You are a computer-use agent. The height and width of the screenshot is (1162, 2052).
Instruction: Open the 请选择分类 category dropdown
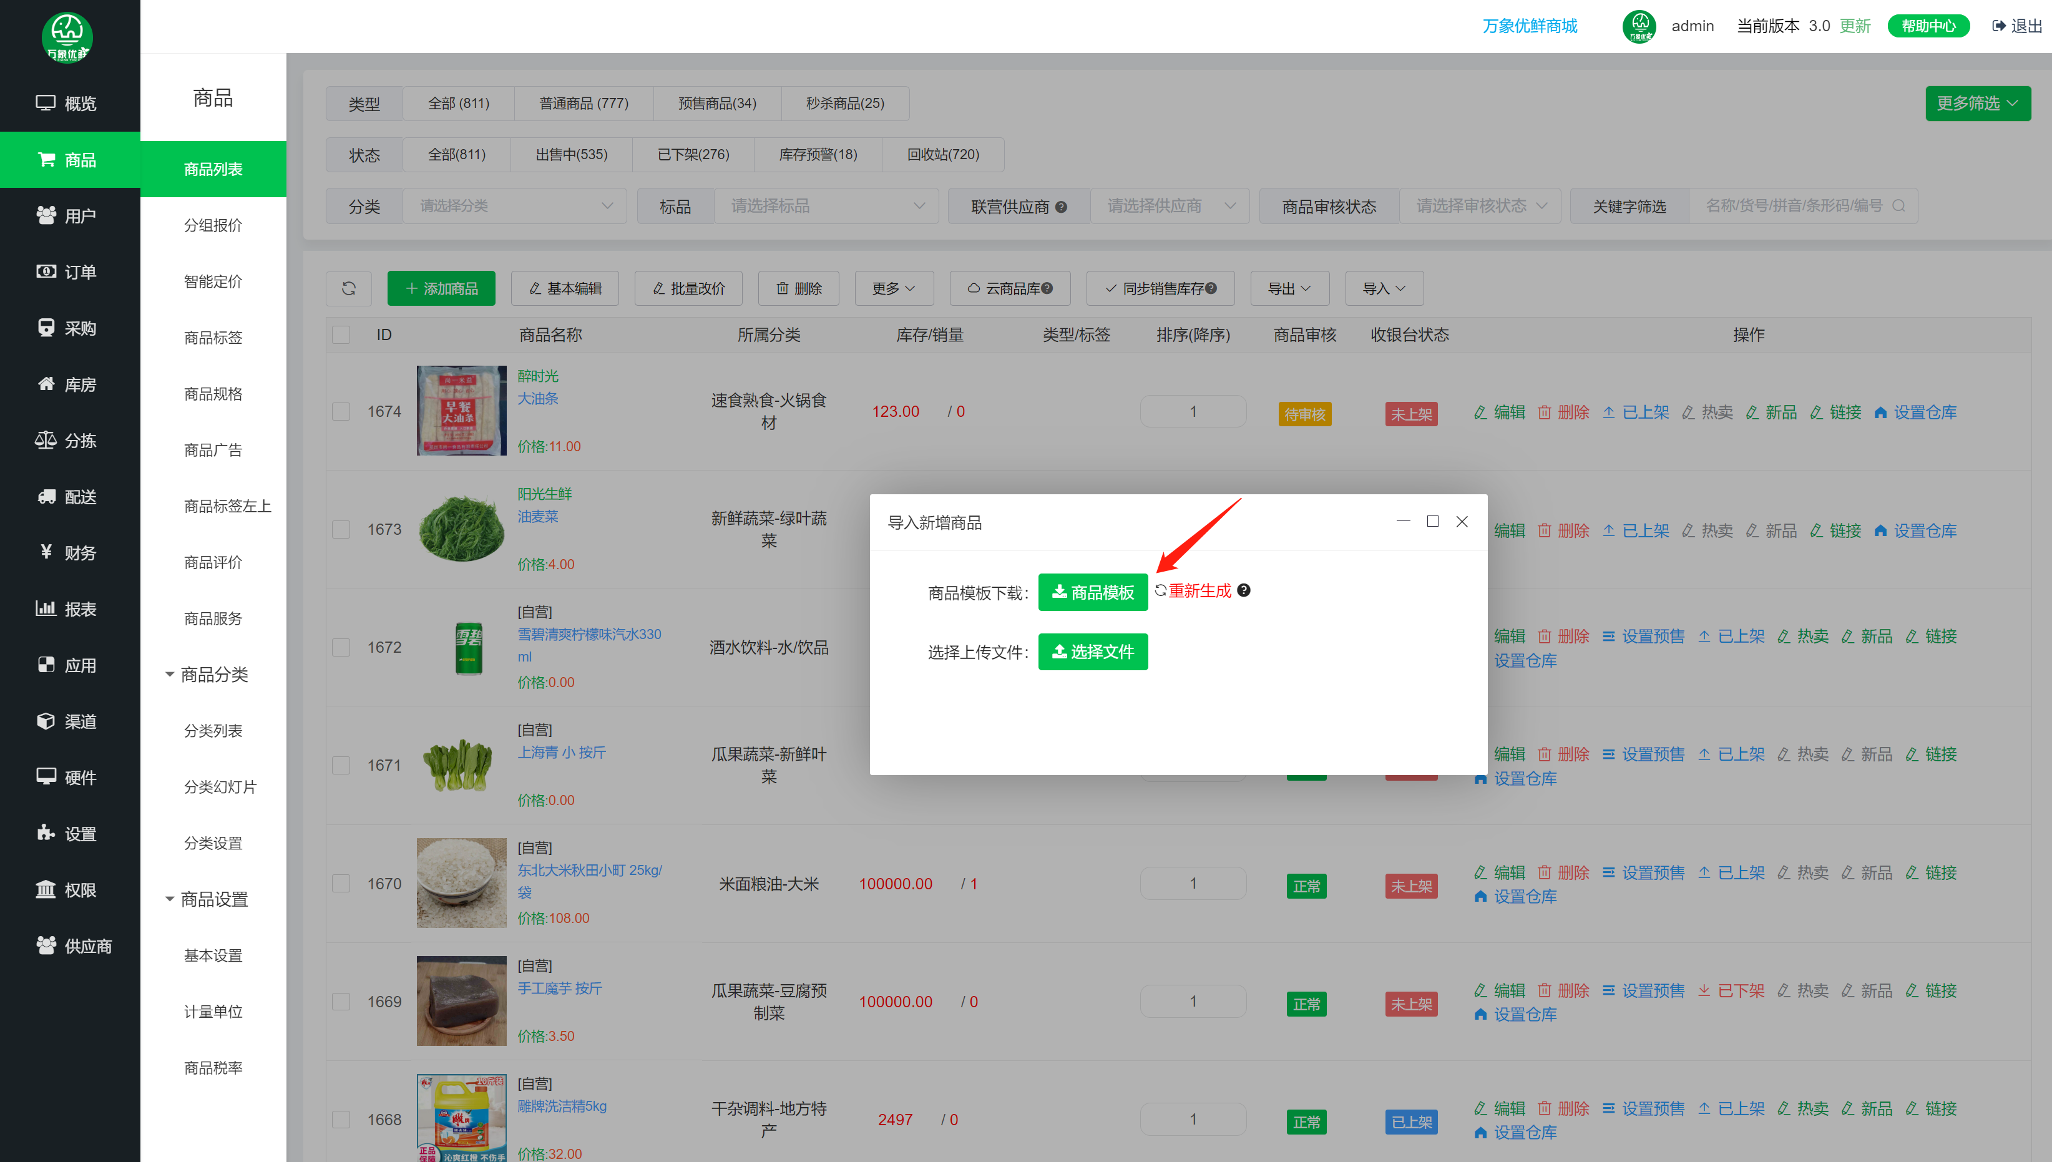[x=515, y=206]
